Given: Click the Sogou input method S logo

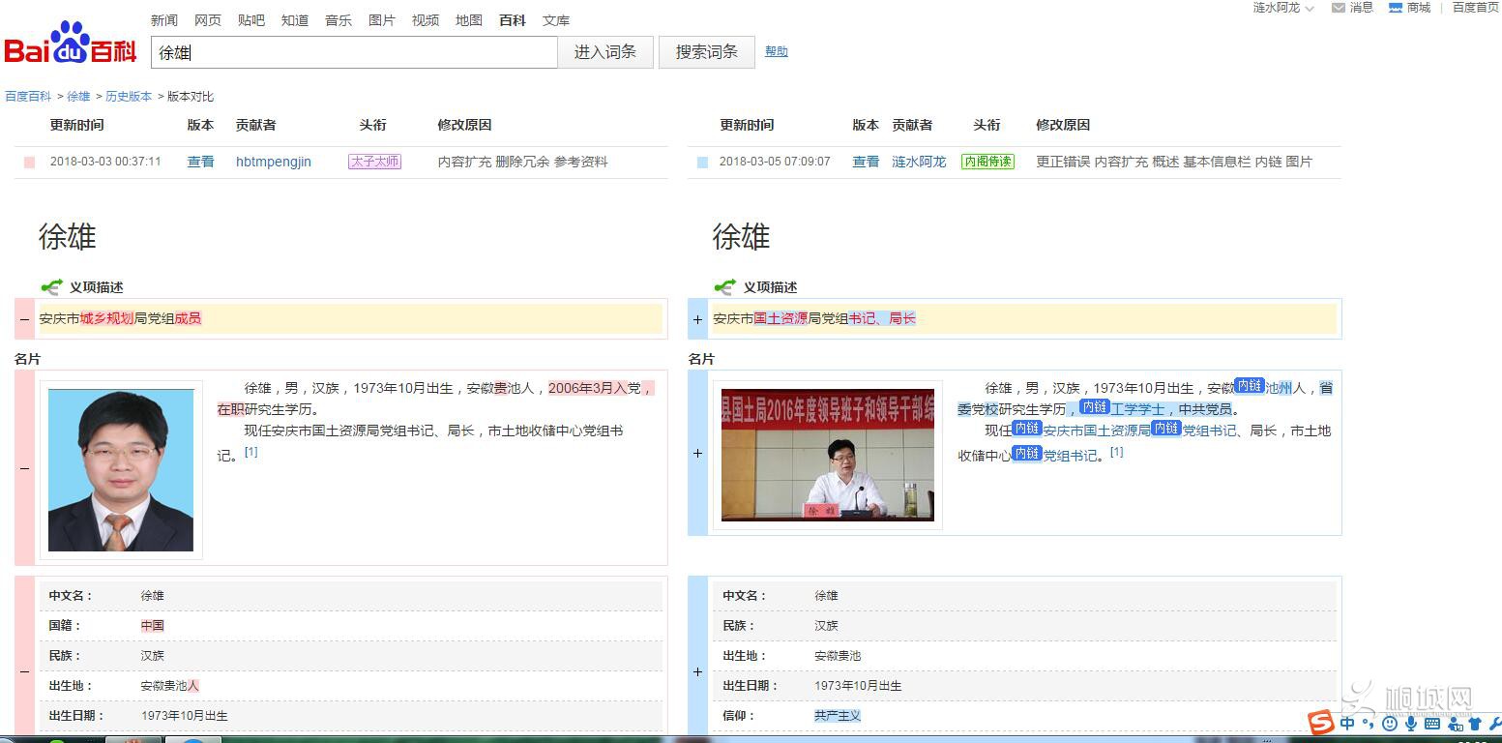Looking at the screenshot, I should click(1321, 722).
